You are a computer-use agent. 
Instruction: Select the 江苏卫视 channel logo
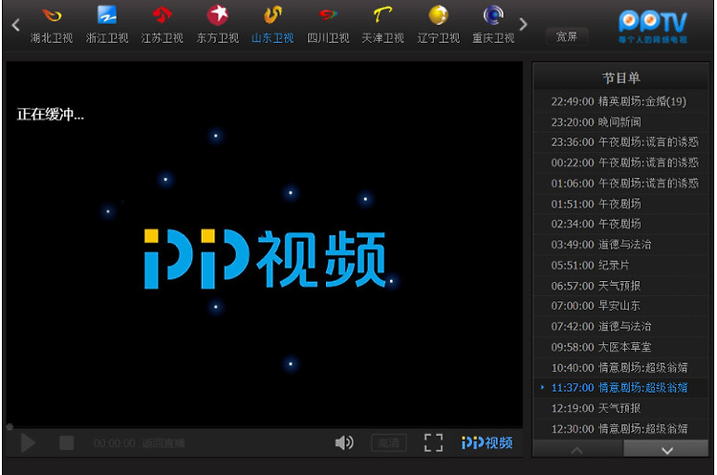coord(162,15)
